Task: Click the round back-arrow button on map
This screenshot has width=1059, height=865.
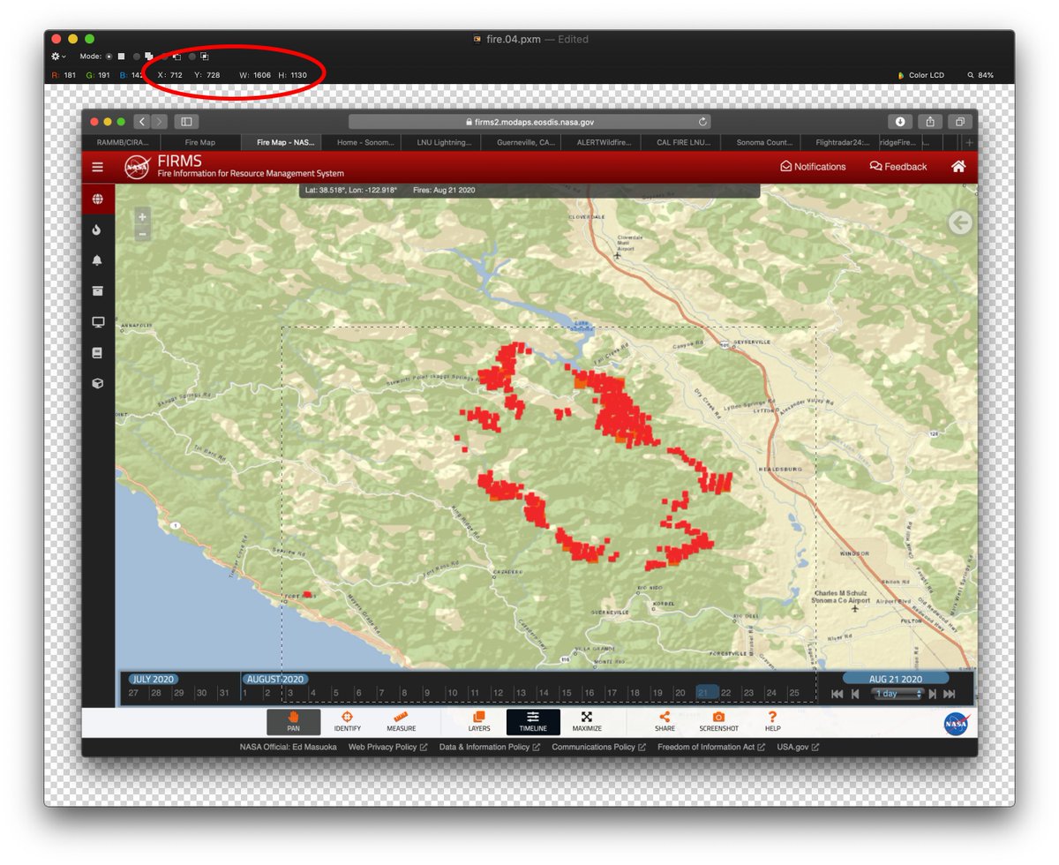Action: click(960, 222)
